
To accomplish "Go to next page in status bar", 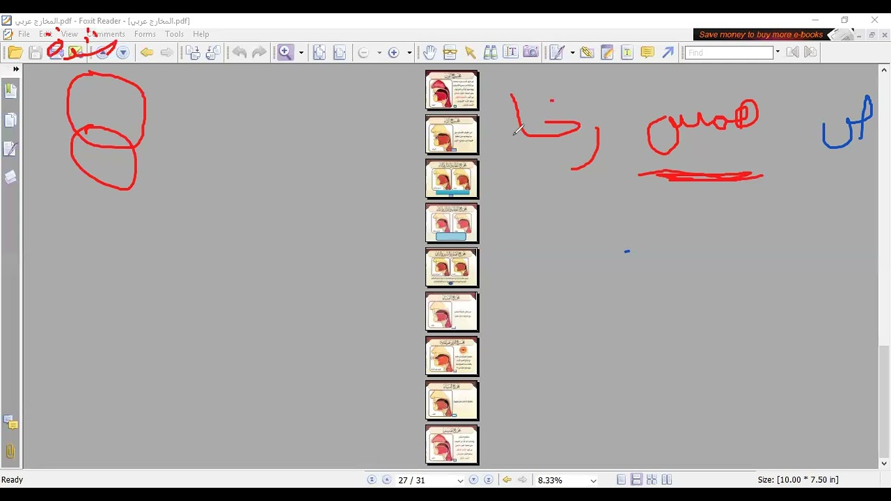I will click(473, 480).
